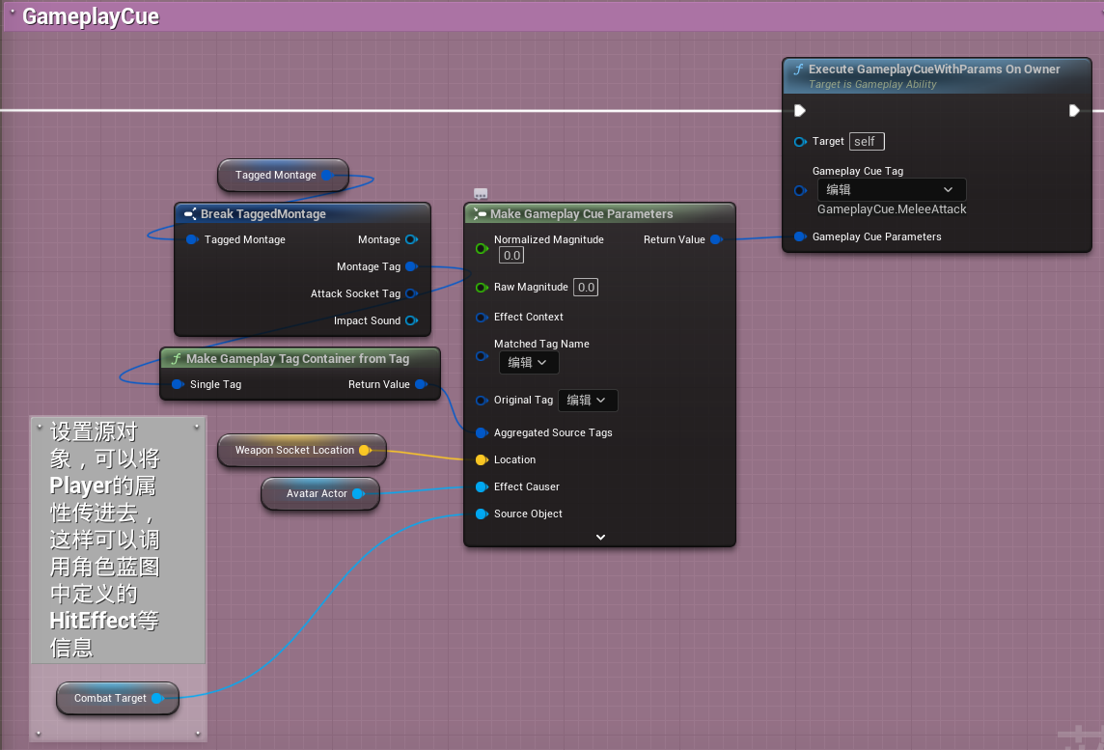Click the Montage Tag output pin
1104x750 pixels.
(412, 266)
